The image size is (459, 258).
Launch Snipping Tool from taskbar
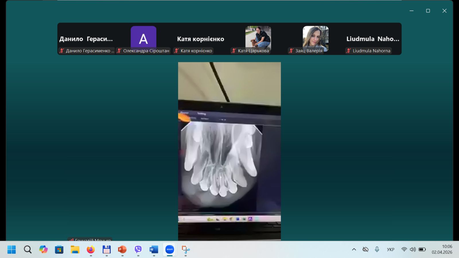click(x=185, y=249)
